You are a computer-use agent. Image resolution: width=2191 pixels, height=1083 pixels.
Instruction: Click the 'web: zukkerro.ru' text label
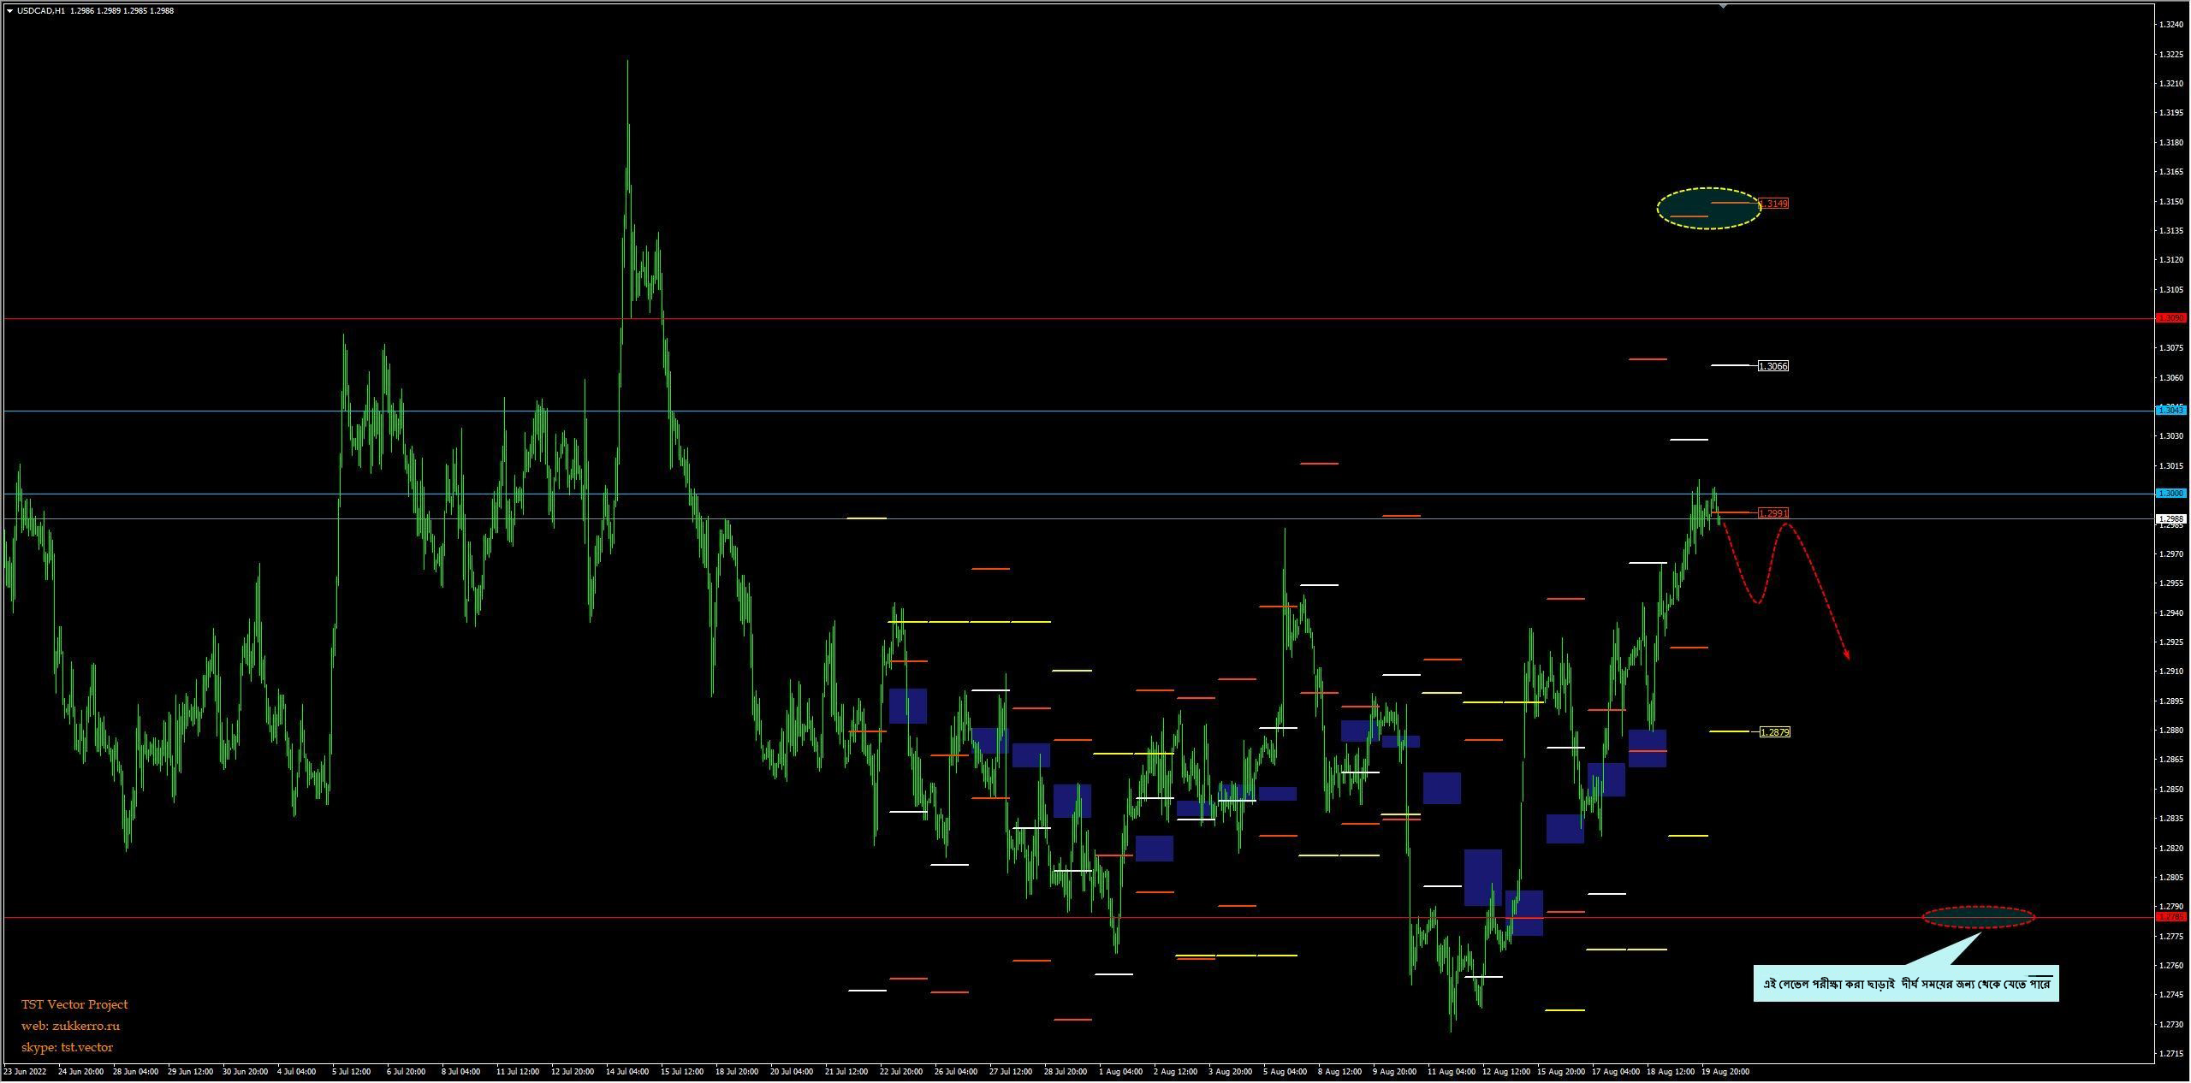(x=70, y=1026)
